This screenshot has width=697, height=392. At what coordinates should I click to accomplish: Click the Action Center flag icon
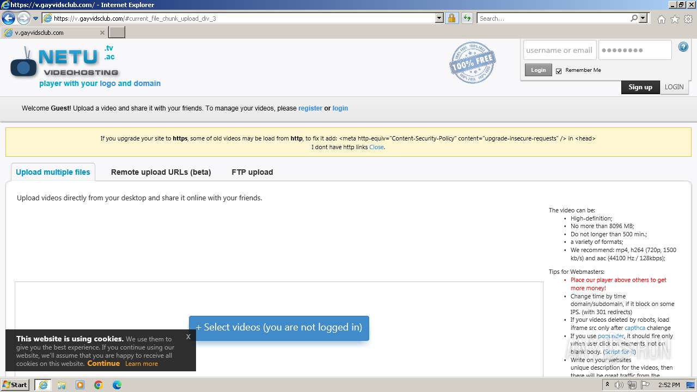645,385
